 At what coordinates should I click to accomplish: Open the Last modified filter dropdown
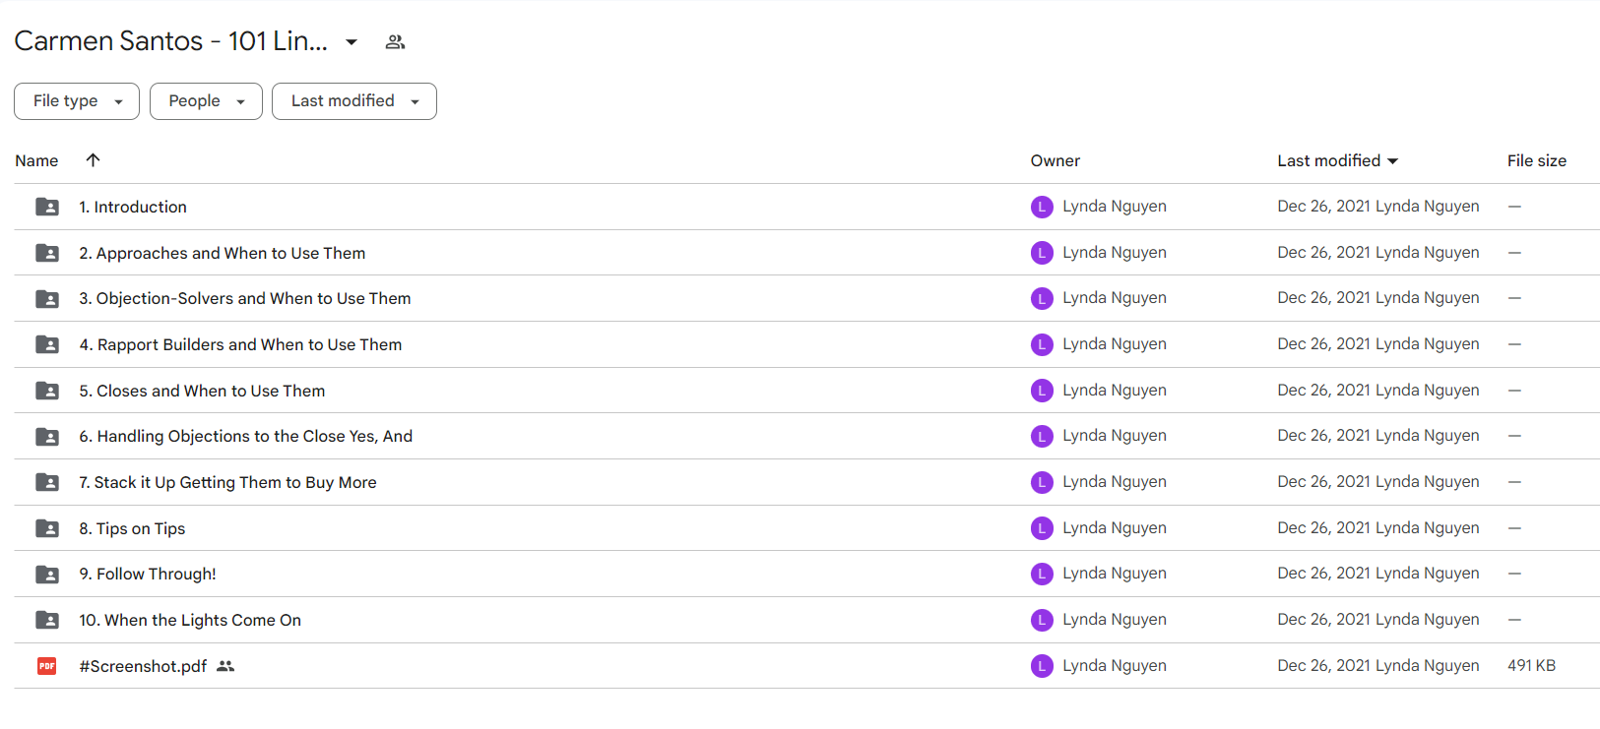pos(354,101)
